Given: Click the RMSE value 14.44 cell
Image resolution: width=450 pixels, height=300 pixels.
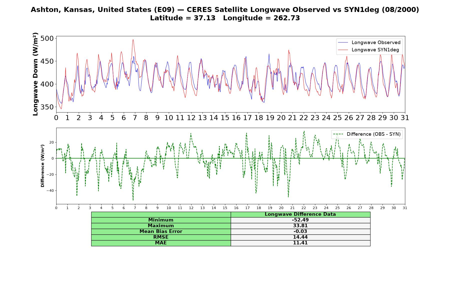Looking at the screenshot, I should tap(300, 237).
